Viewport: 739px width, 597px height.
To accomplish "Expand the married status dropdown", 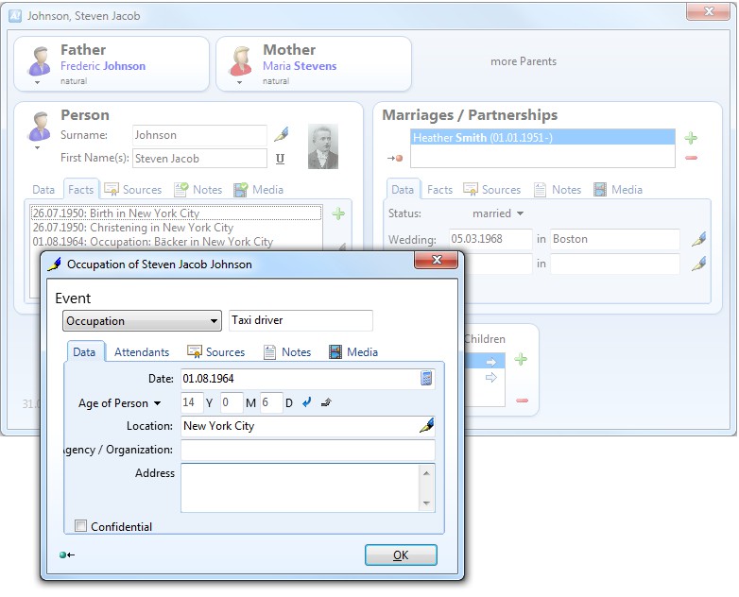I will pos(520,213).
